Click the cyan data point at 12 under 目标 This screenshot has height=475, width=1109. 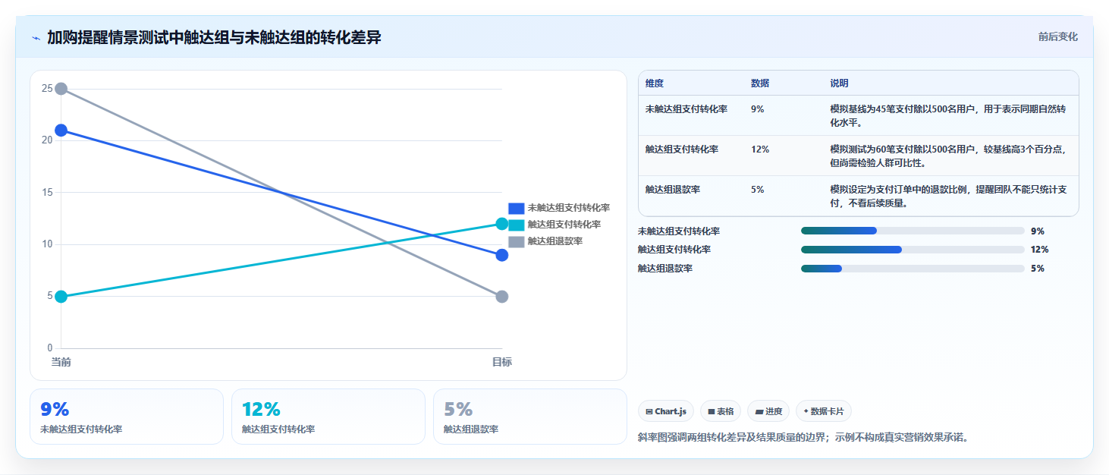click(502, 224)
